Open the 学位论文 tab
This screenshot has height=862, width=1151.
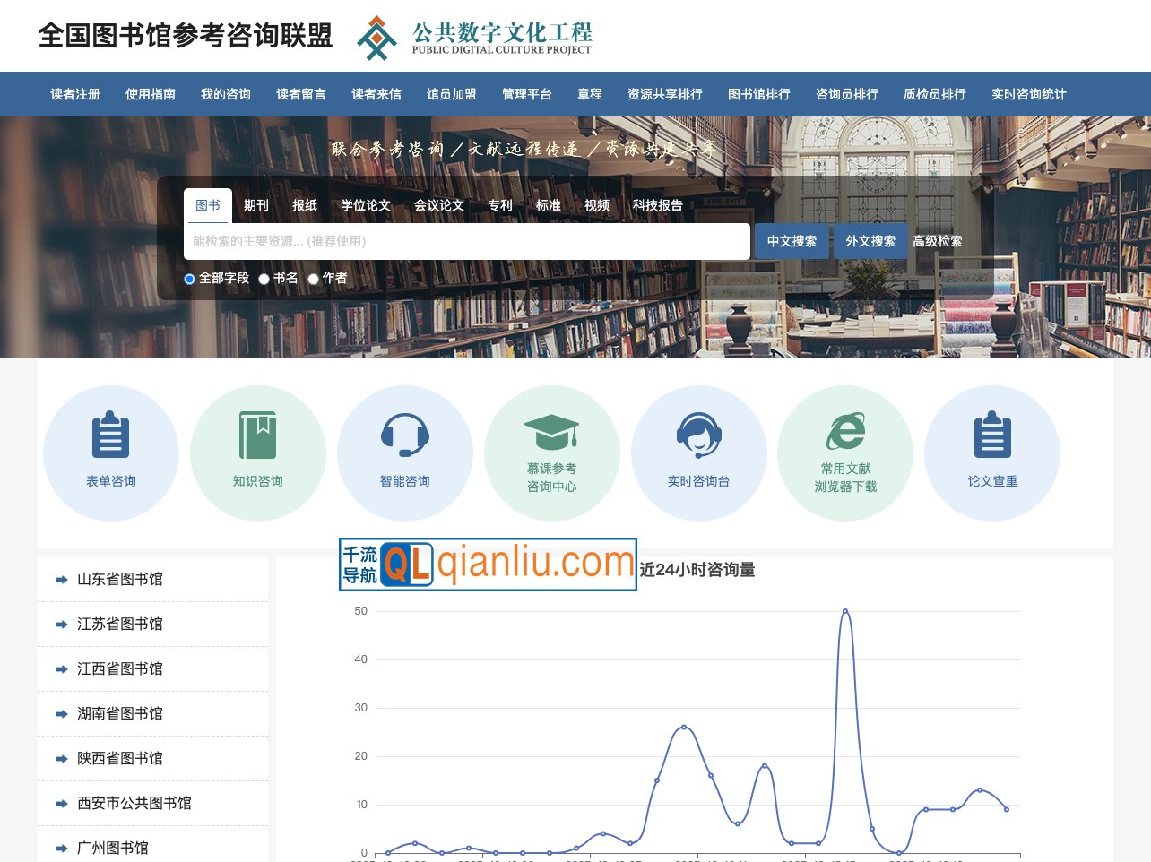[364, 205]
